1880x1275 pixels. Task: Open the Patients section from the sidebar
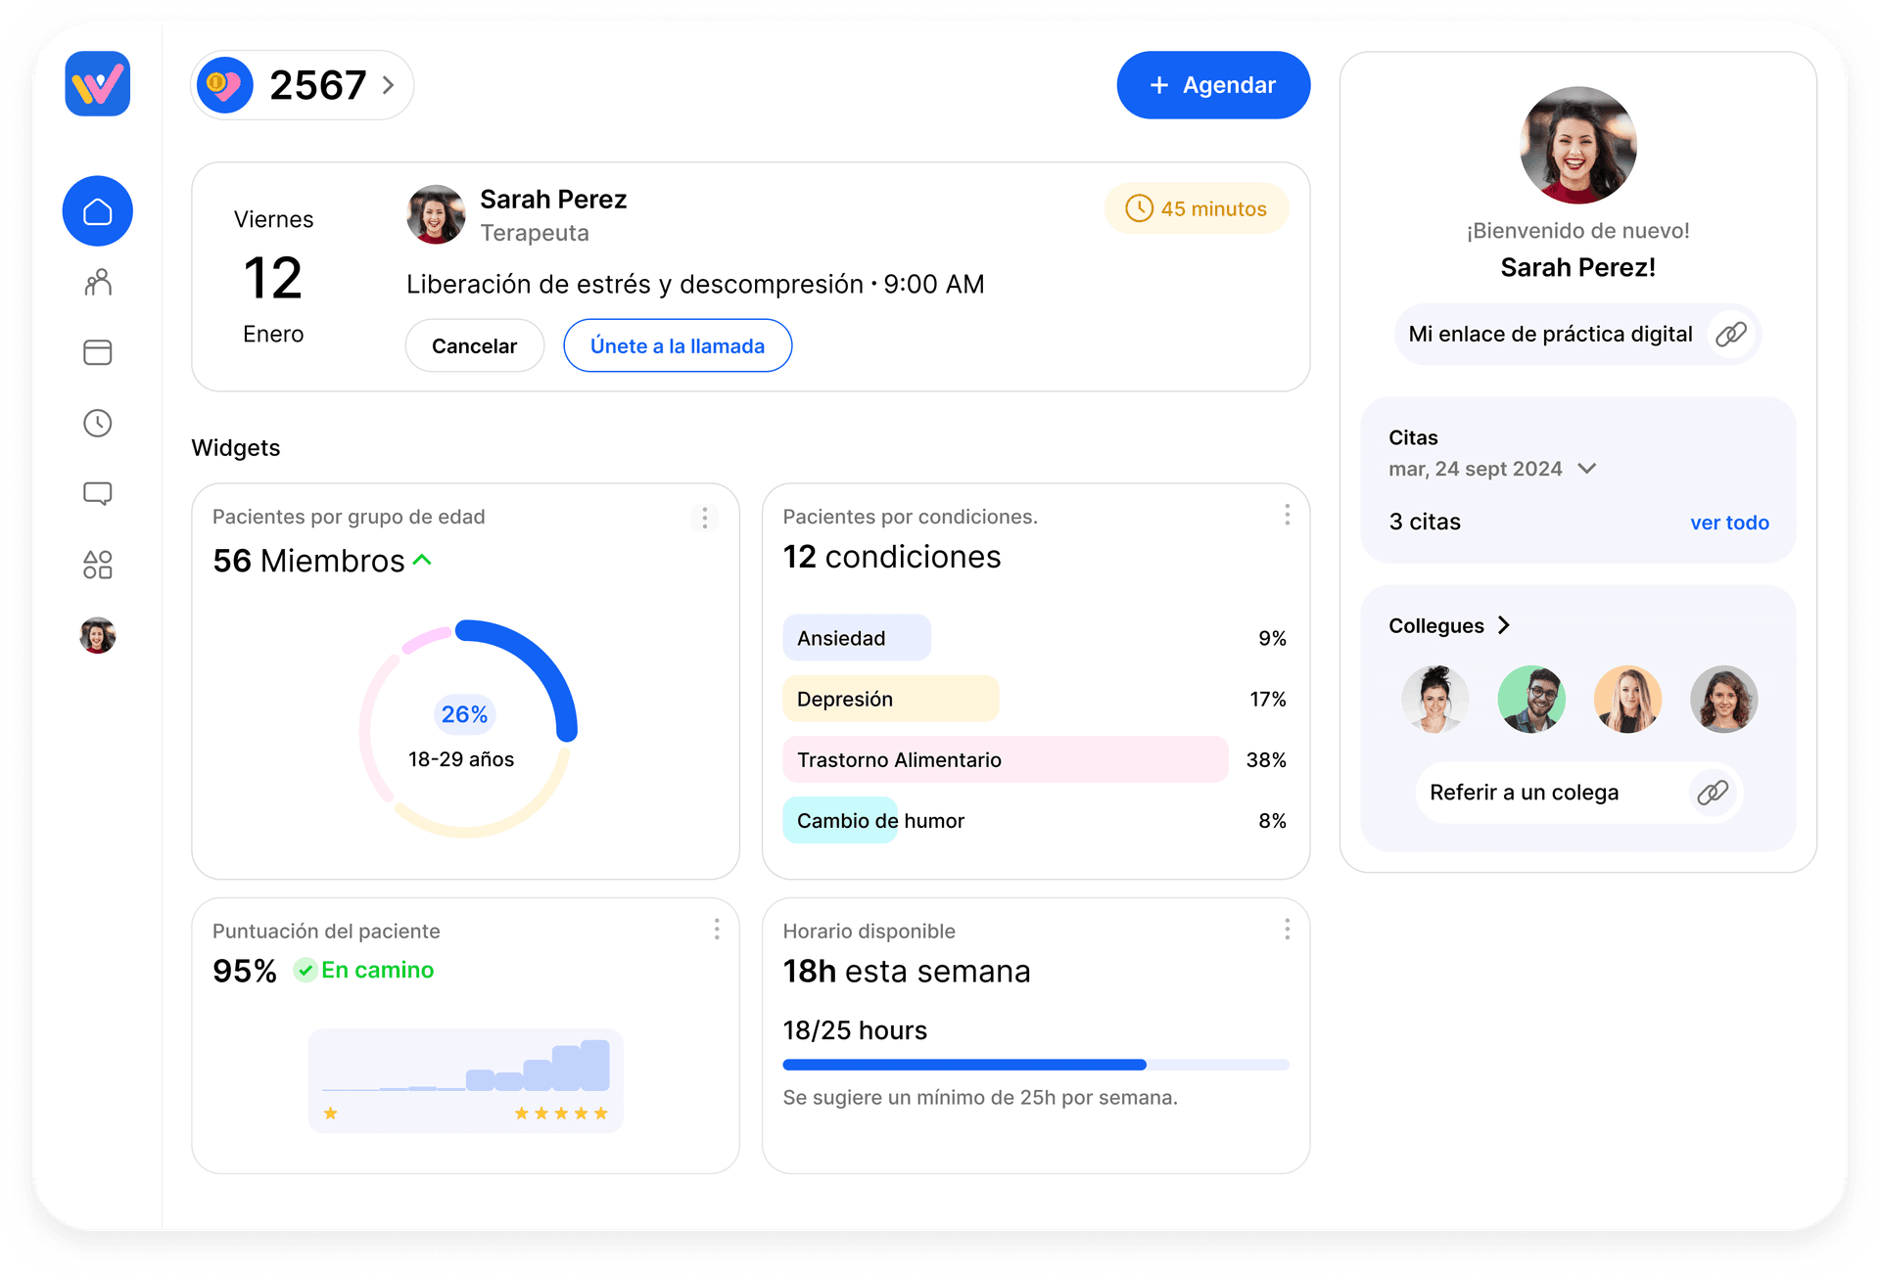click(x=97, y=282)
